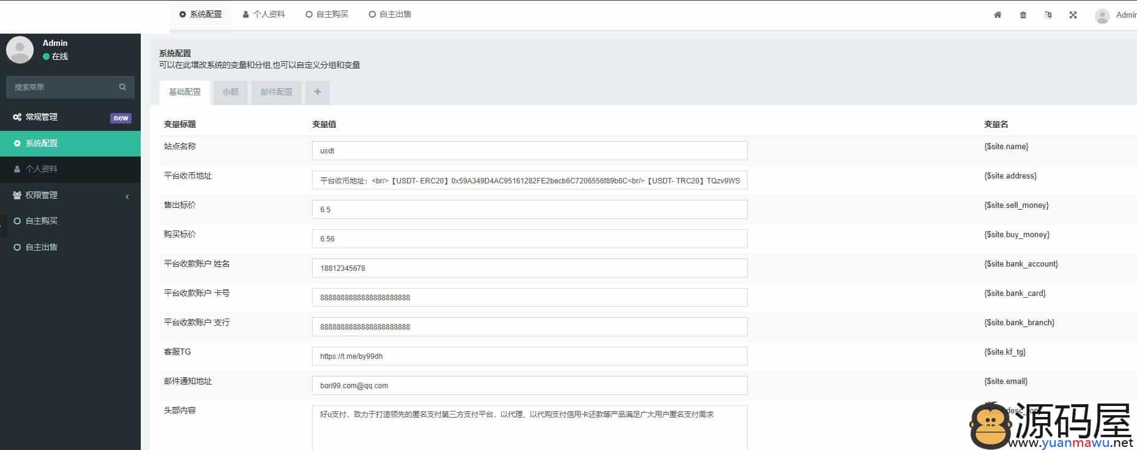The image size is (1137, 450).
Task: Click the {$site.kf_tg} variable name
Action: click(x=1005, y=352)
